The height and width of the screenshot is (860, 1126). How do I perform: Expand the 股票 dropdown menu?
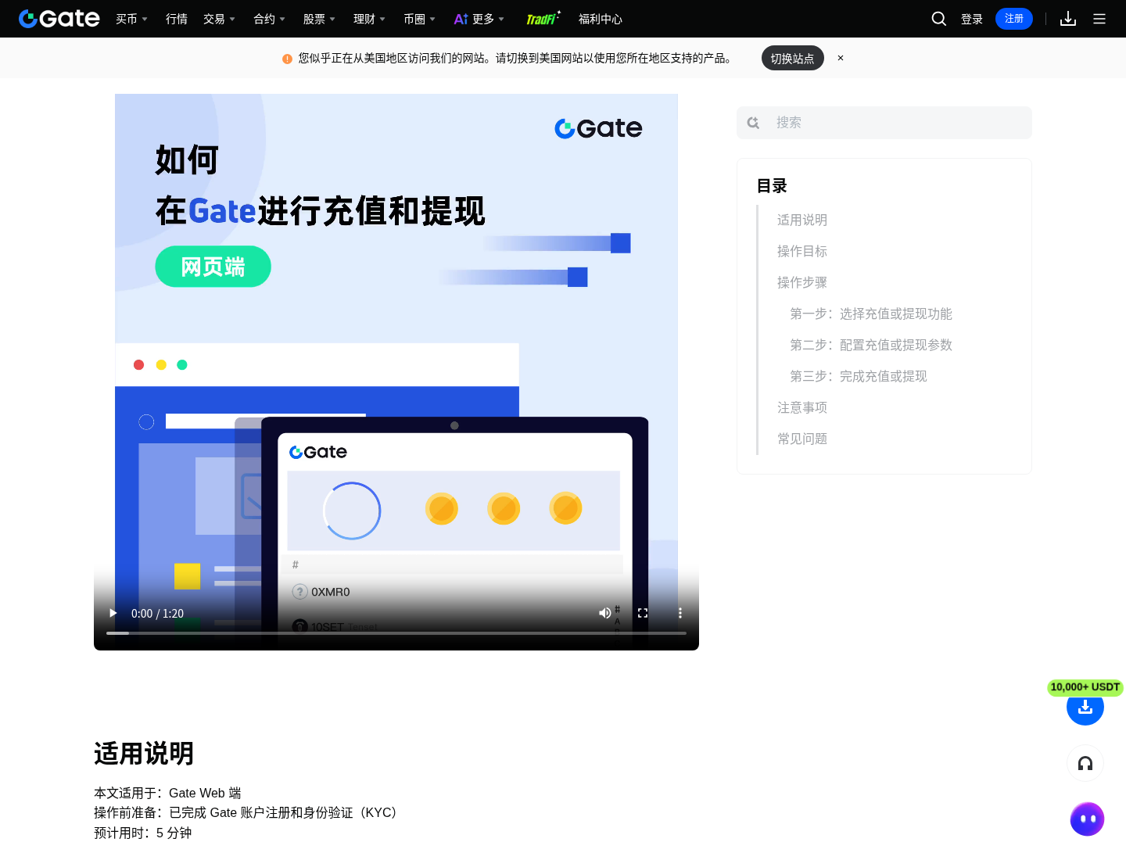(x=319, y=19)
